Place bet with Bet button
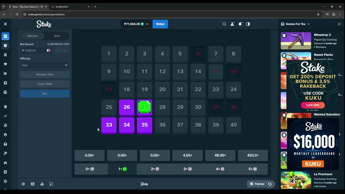 click(x=44, y=93)
